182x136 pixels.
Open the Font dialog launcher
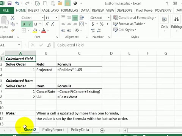coord(57,37)
